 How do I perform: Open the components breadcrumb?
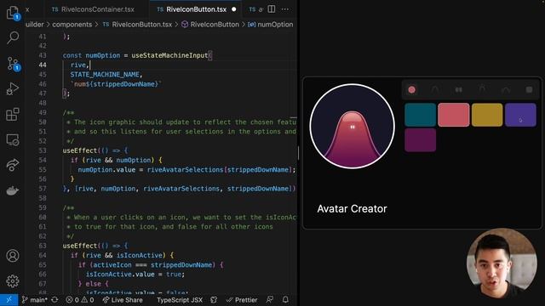coord(72,25)
